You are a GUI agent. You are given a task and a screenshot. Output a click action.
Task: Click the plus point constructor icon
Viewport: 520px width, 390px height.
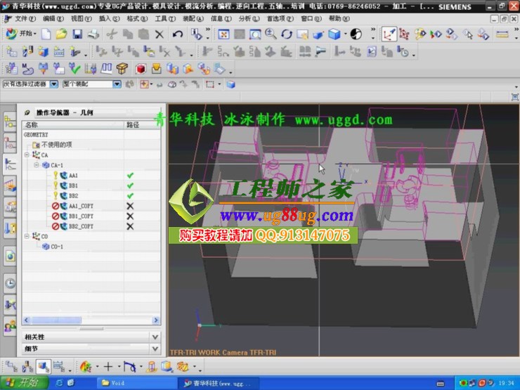click(x=108, y=366)
